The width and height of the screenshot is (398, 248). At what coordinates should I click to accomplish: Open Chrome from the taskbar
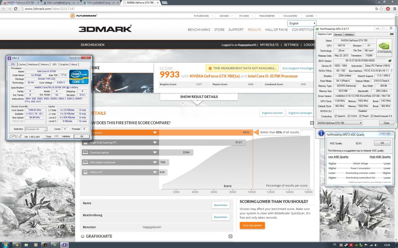tap(17, 245)
